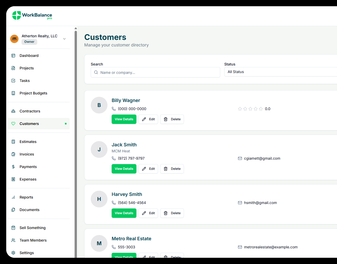Open Dashboard from sidebar icon

[13, 56]
